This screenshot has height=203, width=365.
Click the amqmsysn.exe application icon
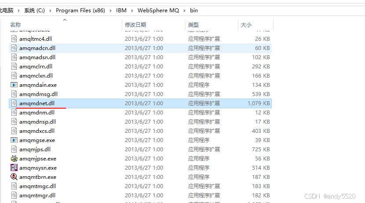click(14, 167)
